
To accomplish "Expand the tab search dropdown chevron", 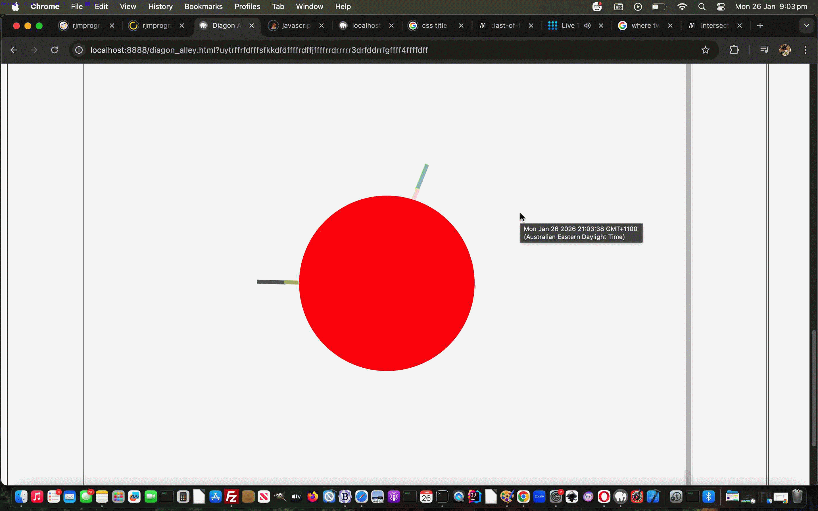I will pyautogui.click(x=807, y=26).
